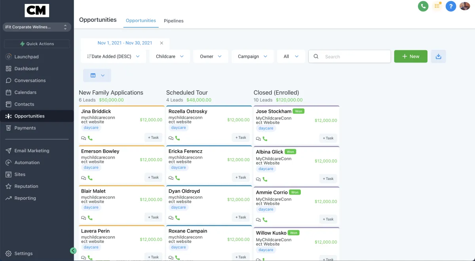
Task: Open Conversations in the sidebar
Action: 30,80
